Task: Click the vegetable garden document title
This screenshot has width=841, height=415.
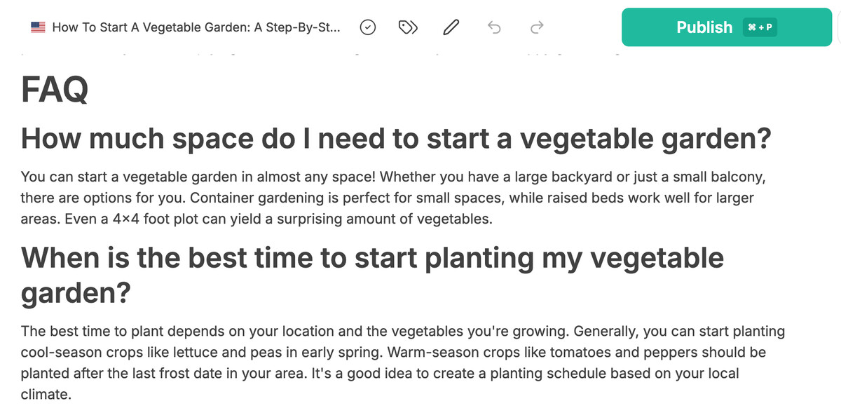Action: (197, 27)
